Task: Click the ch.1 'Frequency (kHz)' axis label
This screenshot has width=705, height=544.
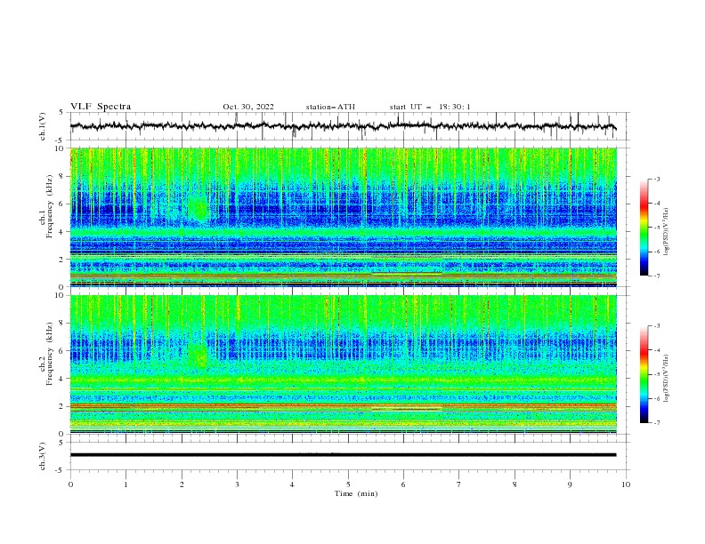Action: pyautogui.click(x=50, y=207)
